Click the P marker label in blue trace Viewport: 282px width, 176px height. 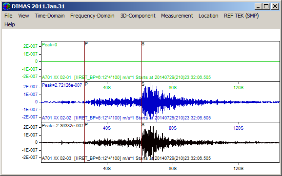tap(86, 84)
